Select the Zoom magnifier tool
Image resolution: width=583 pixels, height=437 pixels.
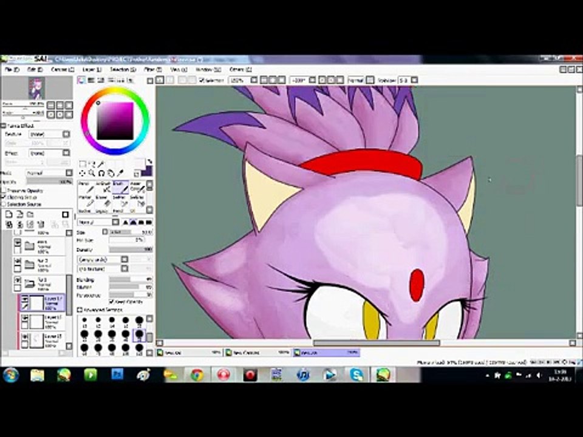click(92, 173)
